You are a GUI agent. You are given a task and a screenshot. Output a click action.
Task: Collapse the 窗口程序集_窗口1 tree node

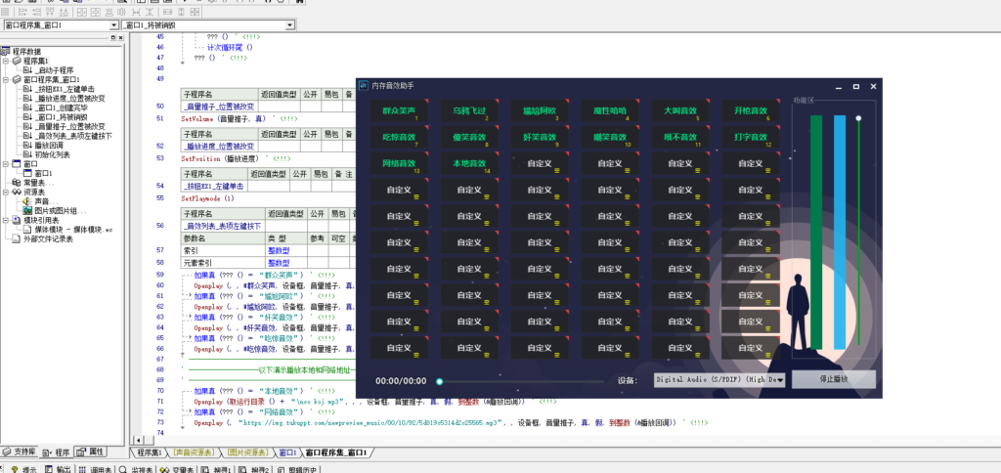[6, 79]
